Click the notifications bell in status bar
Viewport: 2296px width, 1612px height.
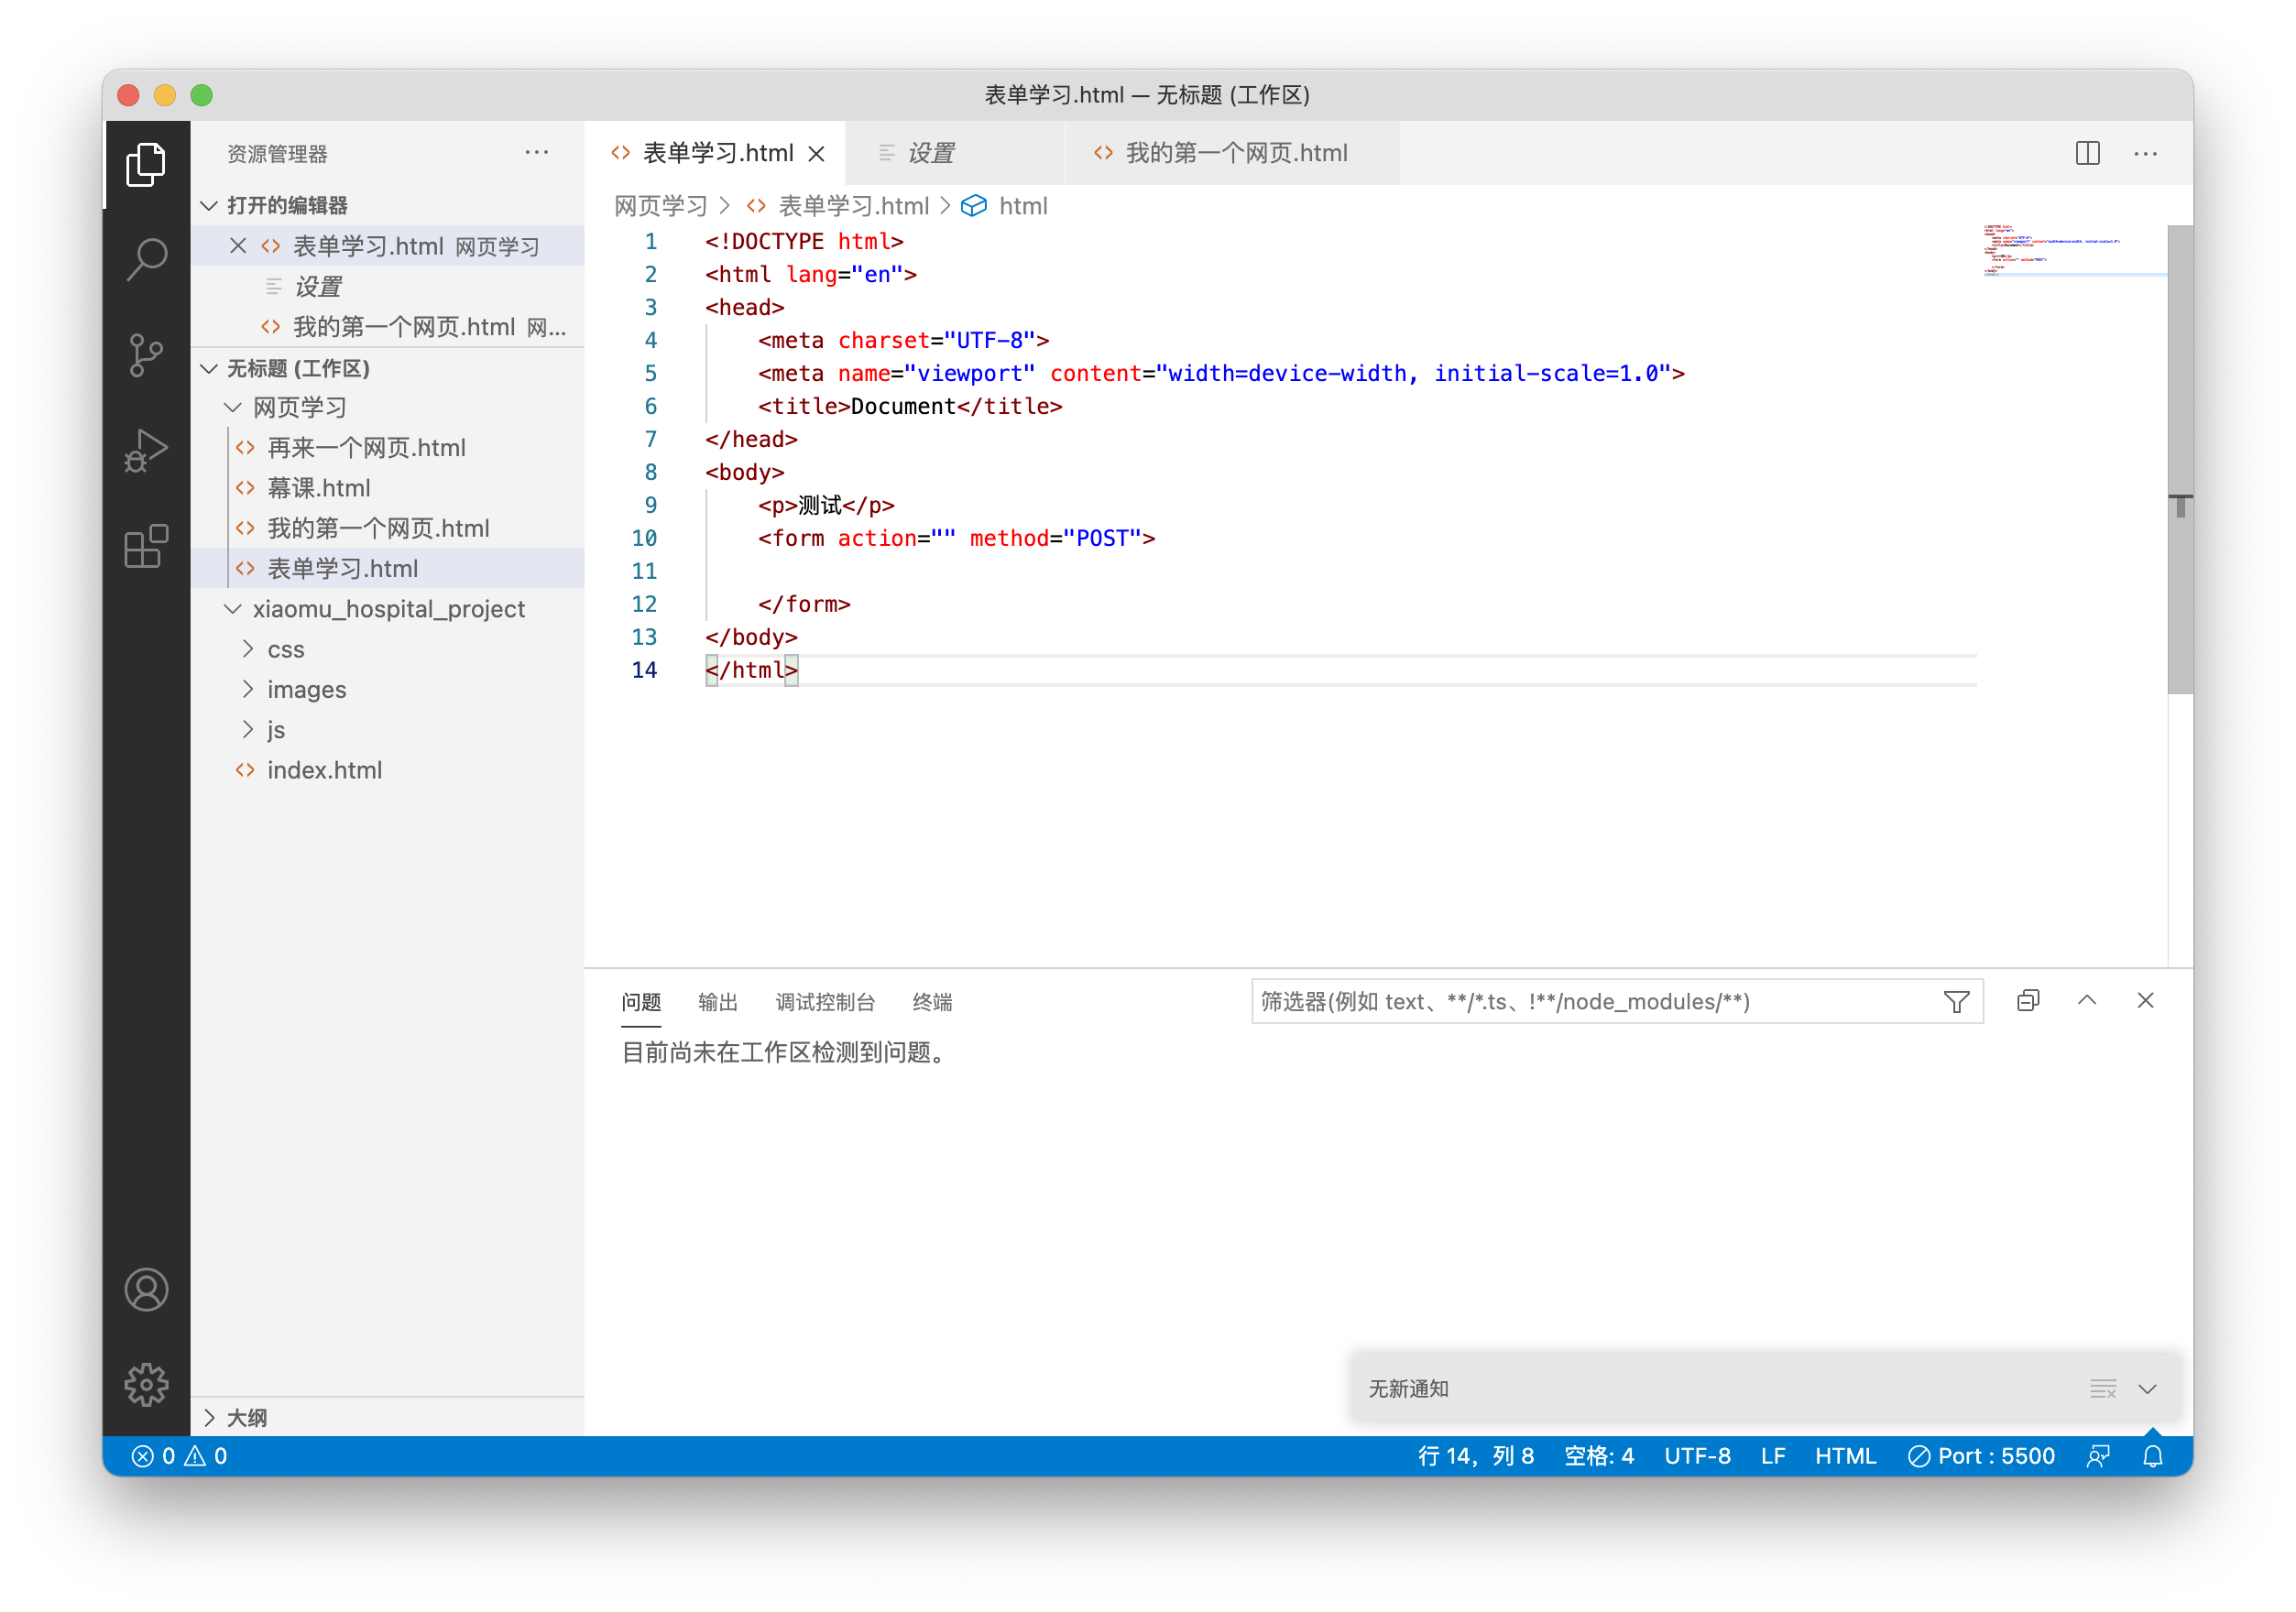[2152, 1456]
